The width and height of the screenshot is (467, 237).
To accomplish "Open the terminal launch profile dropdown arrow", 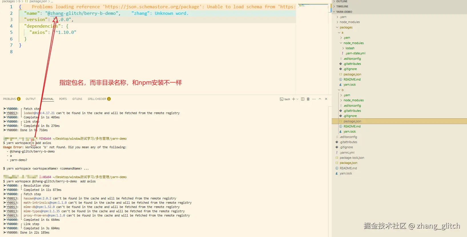I will (297, 99).
